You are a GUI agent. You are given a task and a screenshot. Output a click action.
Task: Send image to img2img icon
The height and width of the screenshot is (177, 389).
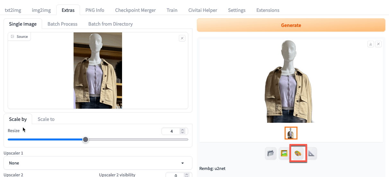[x=284, y=153]
